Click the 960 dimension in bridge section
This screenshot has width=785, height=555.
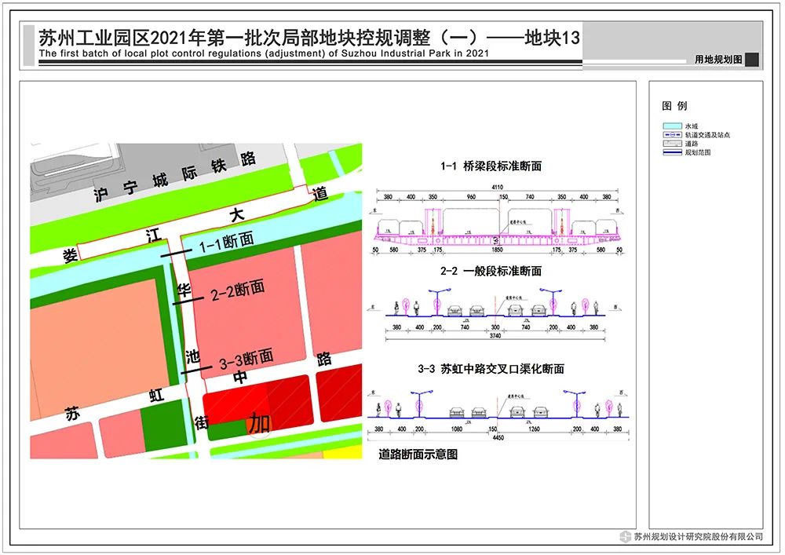[x=471, y=197]
